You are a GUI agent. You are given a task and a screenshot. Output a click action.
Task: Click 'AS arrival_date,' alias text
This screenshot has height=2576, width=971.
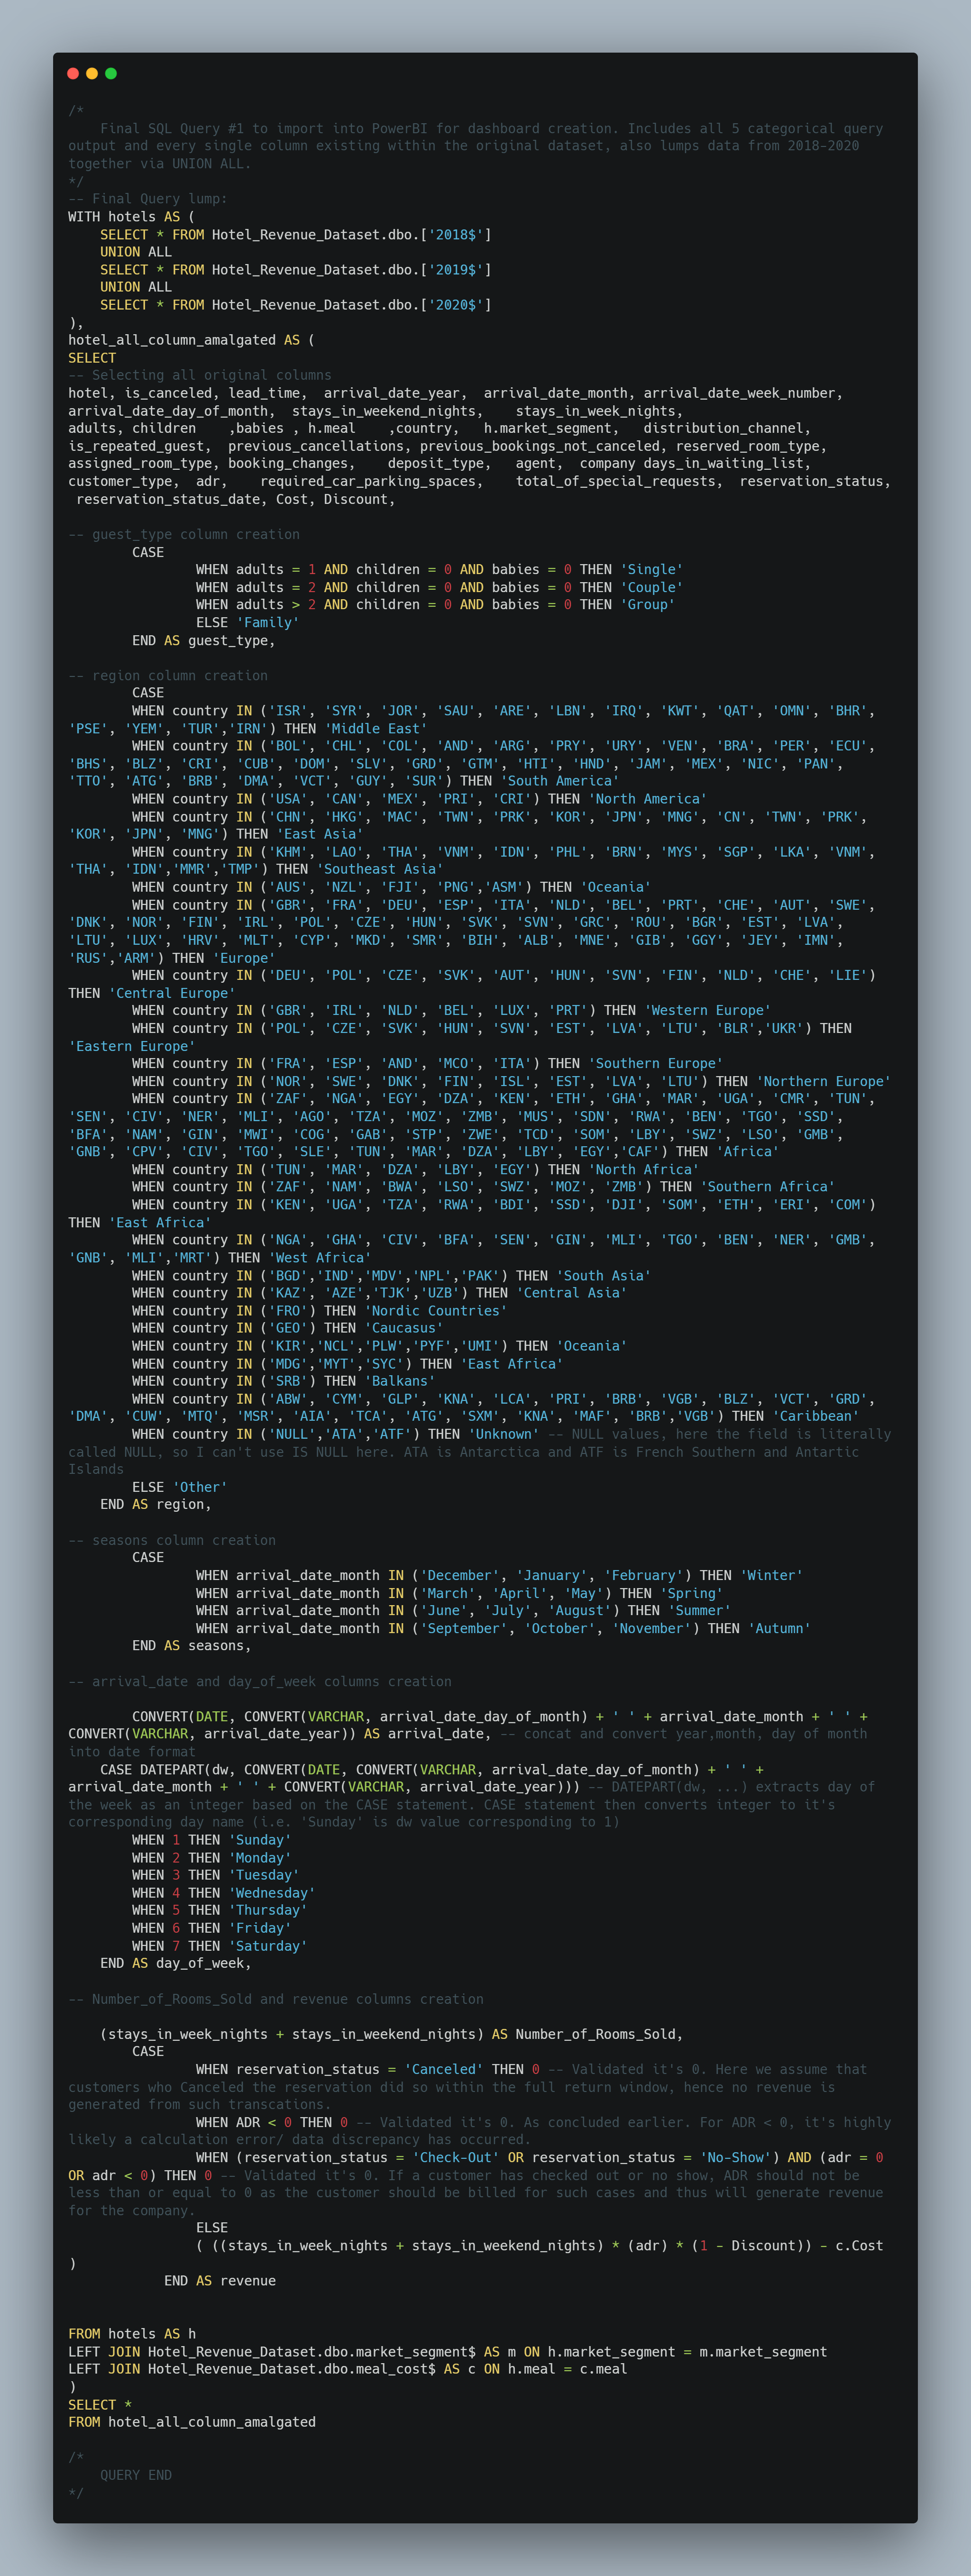428,1734
